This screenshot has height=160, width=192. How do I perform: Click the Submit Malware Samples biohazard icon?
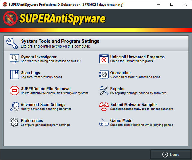point(104,106)
